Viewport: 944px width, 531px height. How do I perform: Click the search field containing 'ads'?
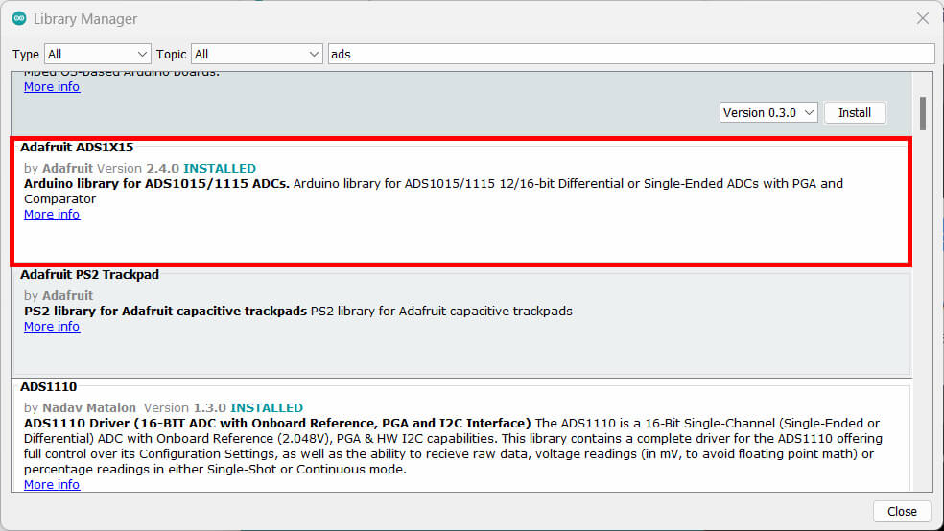tap(631, 54)
